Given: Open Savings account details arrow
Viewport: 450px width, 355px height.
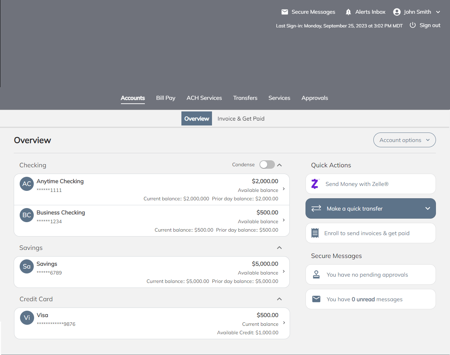Looking at the screenshot, I should [284, 272].
